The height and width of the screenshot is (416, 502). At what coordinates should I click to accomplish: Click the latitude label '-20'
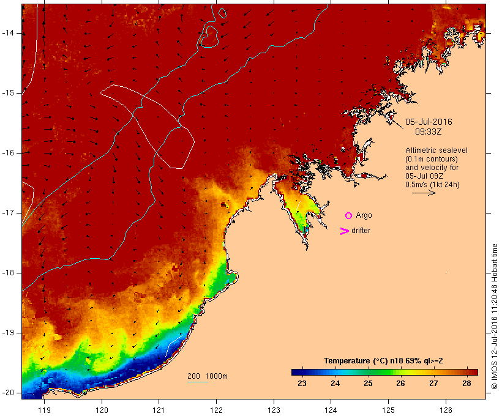click(8, 393)
